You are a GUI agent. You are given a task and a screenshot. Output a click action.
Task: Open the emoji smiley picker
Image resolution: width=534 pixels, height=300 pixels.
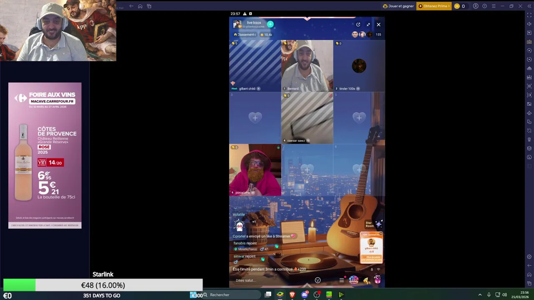(317, 280)
